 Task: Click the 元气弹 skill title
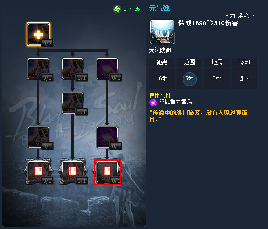[x=159, y=8]
